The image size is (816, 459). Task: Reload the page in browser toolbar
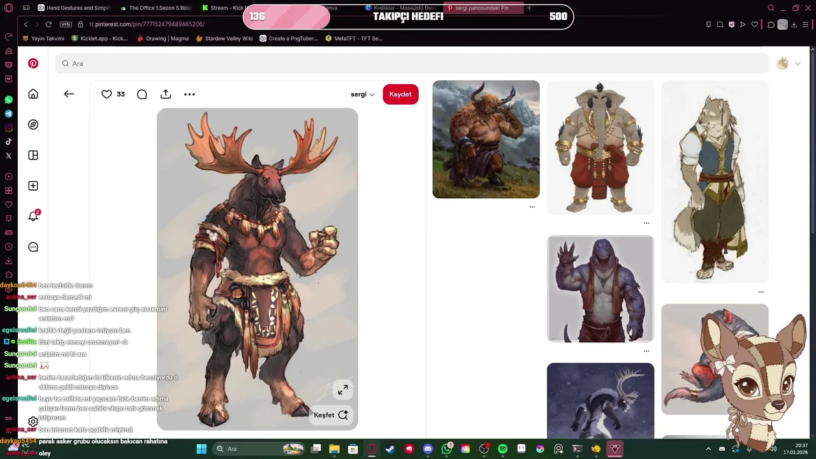coord(48,24)
